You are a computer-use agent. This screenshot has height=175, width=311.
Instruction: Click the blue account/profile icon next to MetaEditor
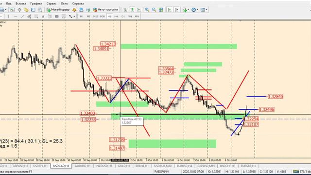pos(81,10)
